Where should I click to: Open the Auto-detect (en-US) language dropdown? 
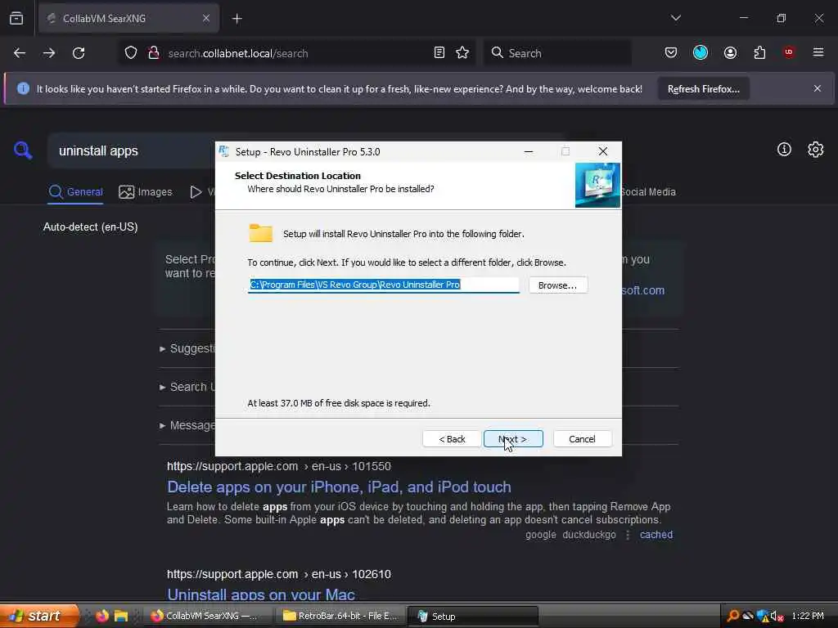tap(90, 227)
